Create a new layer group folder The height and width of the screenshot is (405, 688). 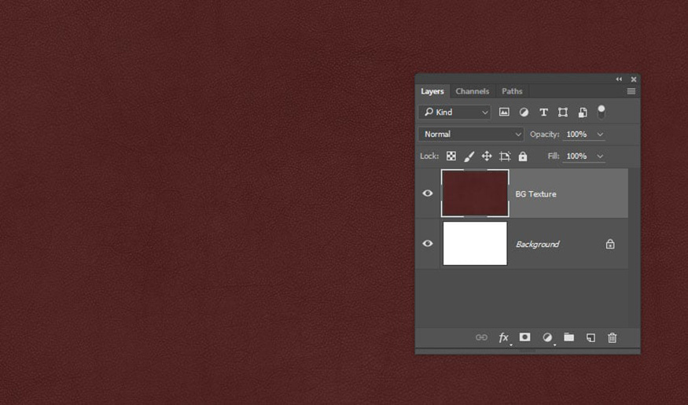pos(568,337)
